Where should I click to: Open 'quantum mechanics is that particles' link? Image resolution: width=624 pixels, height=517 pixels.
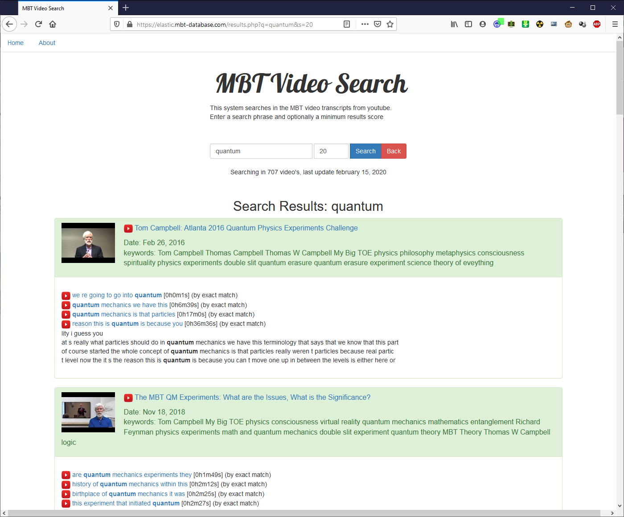click(x=124, y=314)
